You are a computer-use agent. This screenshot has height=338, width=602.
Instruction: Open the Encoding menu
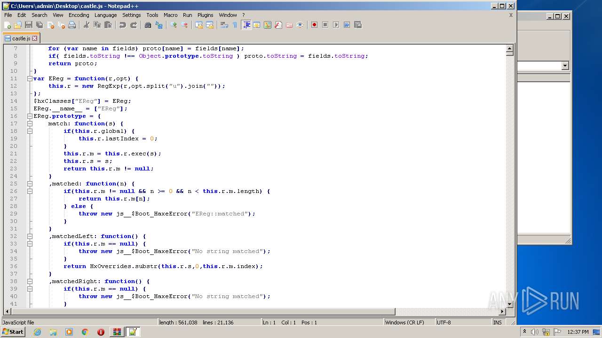(x=79, y=15)
